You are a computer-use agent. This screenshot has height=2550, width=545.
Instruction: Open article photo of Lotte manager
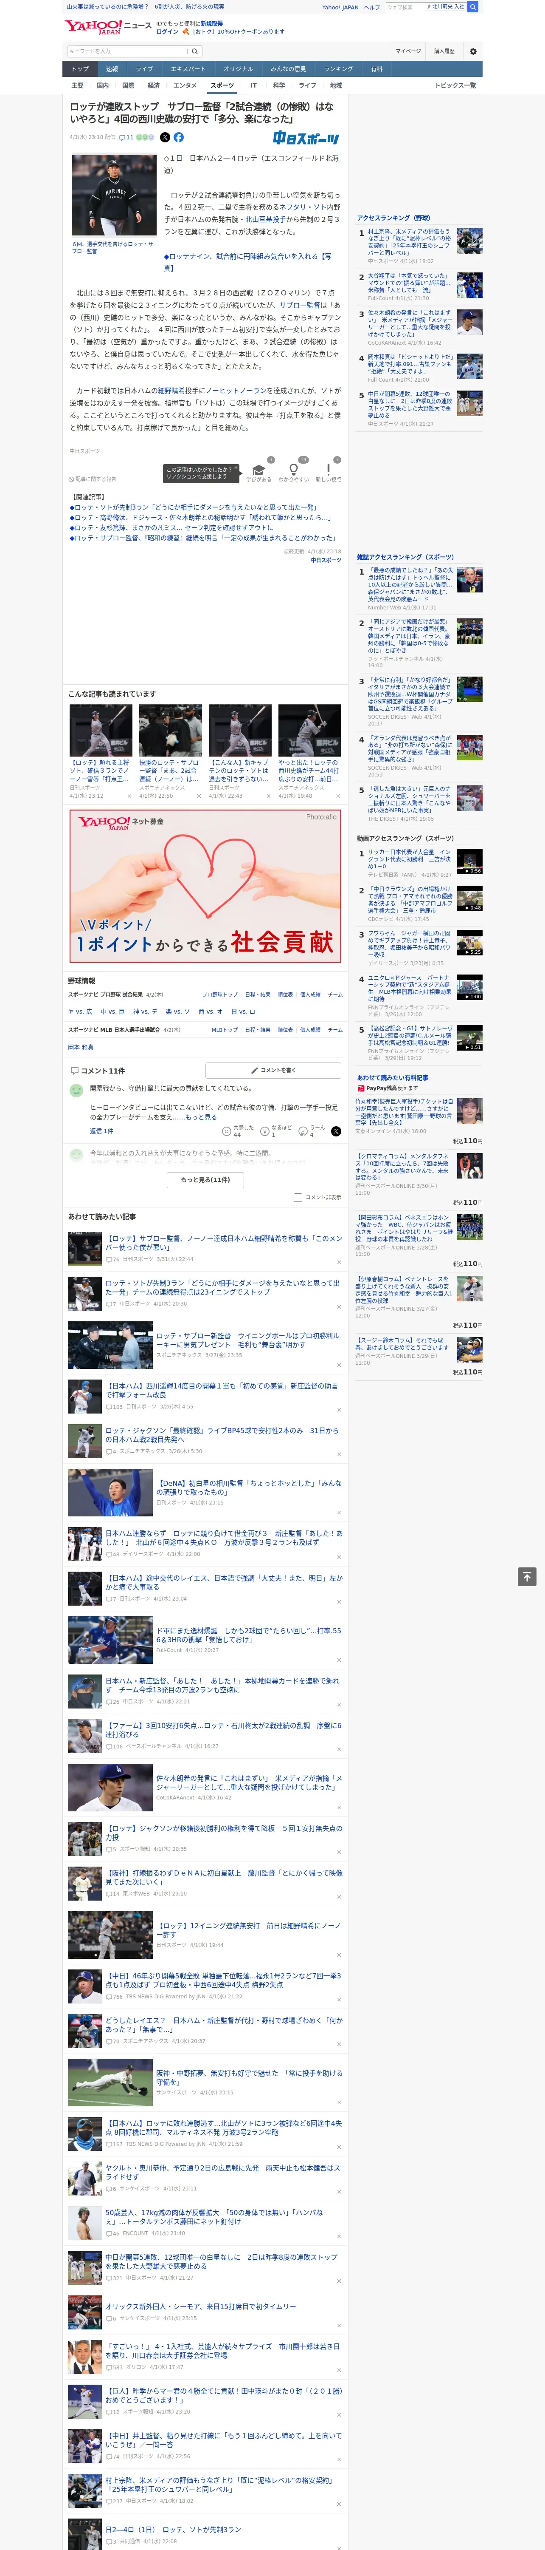(113, 195)
